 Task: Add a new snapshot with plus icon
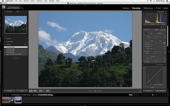click(x=27, y=41)
